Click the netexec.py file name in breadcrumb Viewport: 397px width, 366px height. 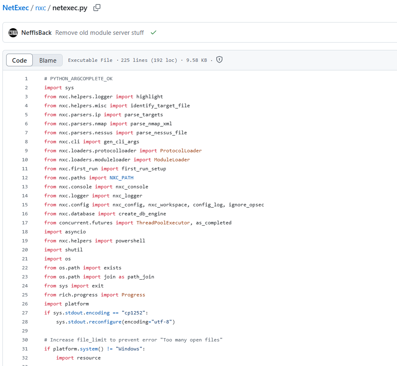pyautogui.click(x=70, y=8)
